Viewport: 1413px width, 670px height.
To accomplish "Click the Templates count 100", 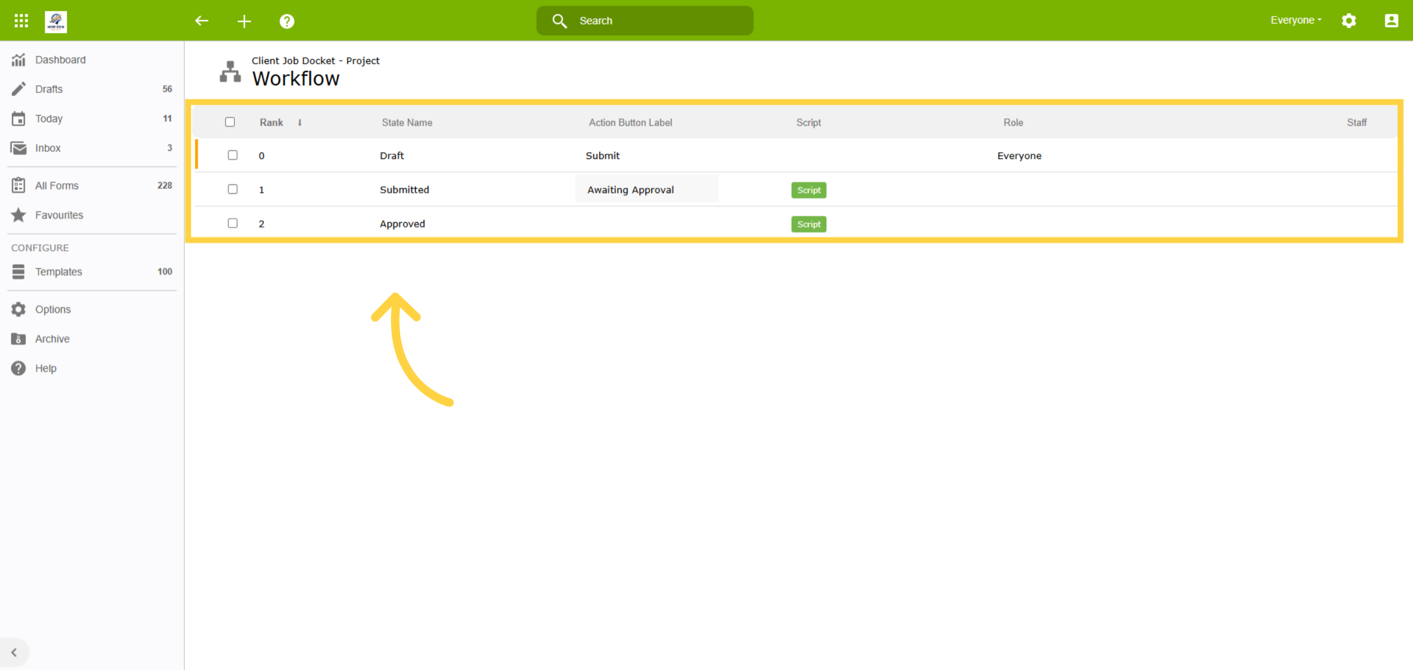I will 165,271.
